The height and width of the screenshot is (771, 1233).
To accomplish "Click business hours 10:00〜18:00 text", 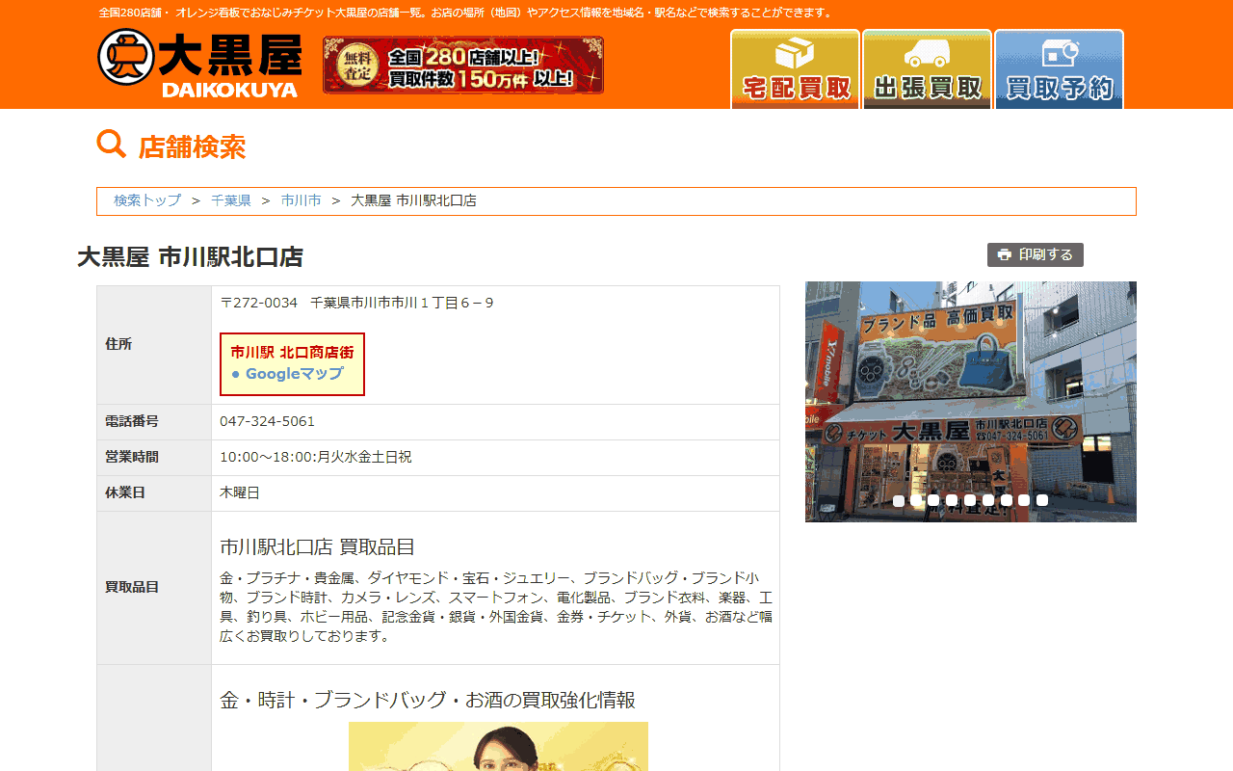I will pyautogui.click(x=316, y=457).
